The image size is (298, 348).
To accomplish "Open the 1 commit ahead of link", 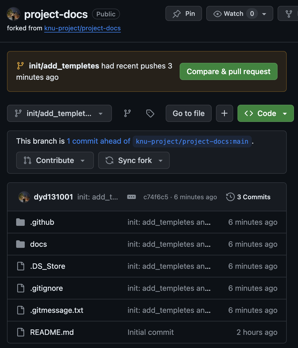I will pos(98,141).
